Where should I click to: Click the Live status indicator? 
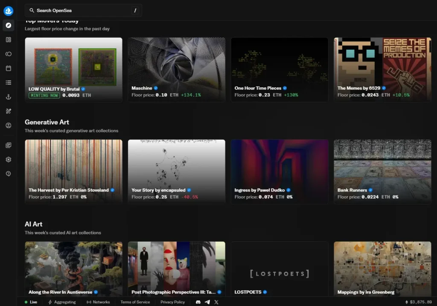[x=31, y=302]
